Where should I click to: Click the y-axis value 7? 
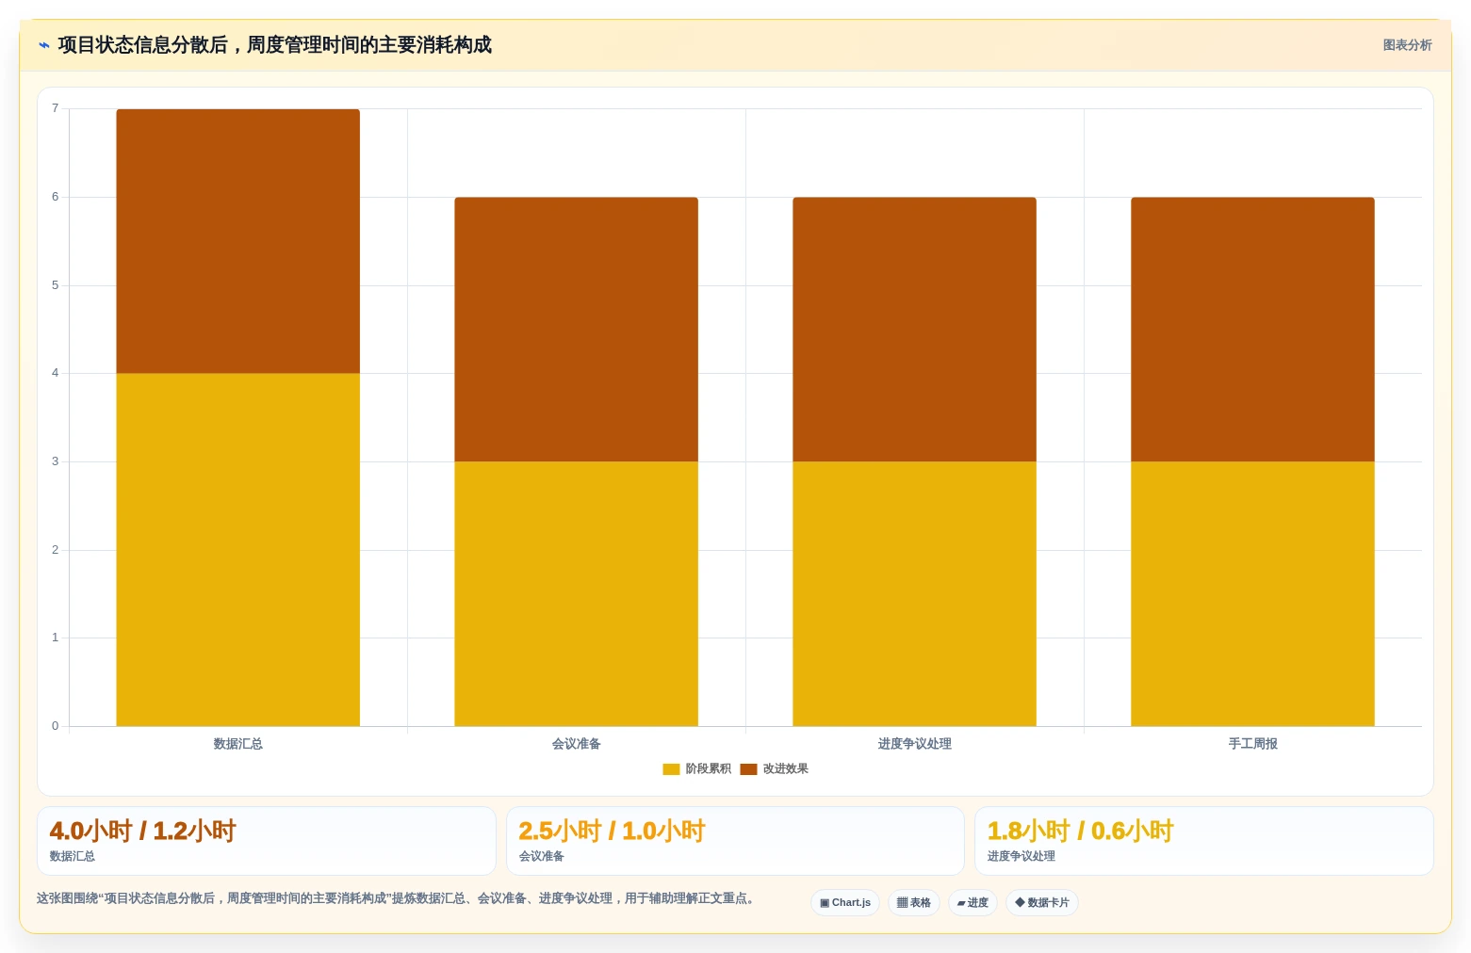(x=55, y=108)
